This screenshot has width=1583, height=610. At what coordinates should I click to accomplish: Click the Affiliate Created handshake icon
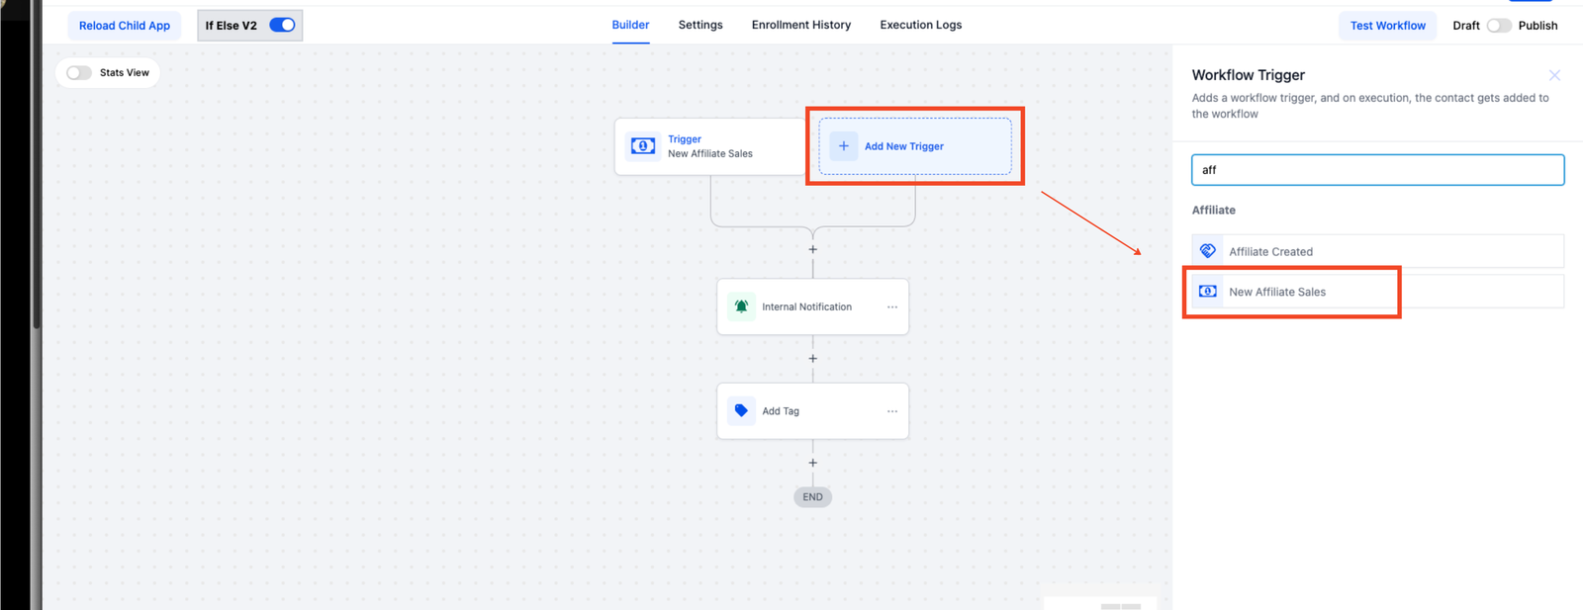(1208, 251)
